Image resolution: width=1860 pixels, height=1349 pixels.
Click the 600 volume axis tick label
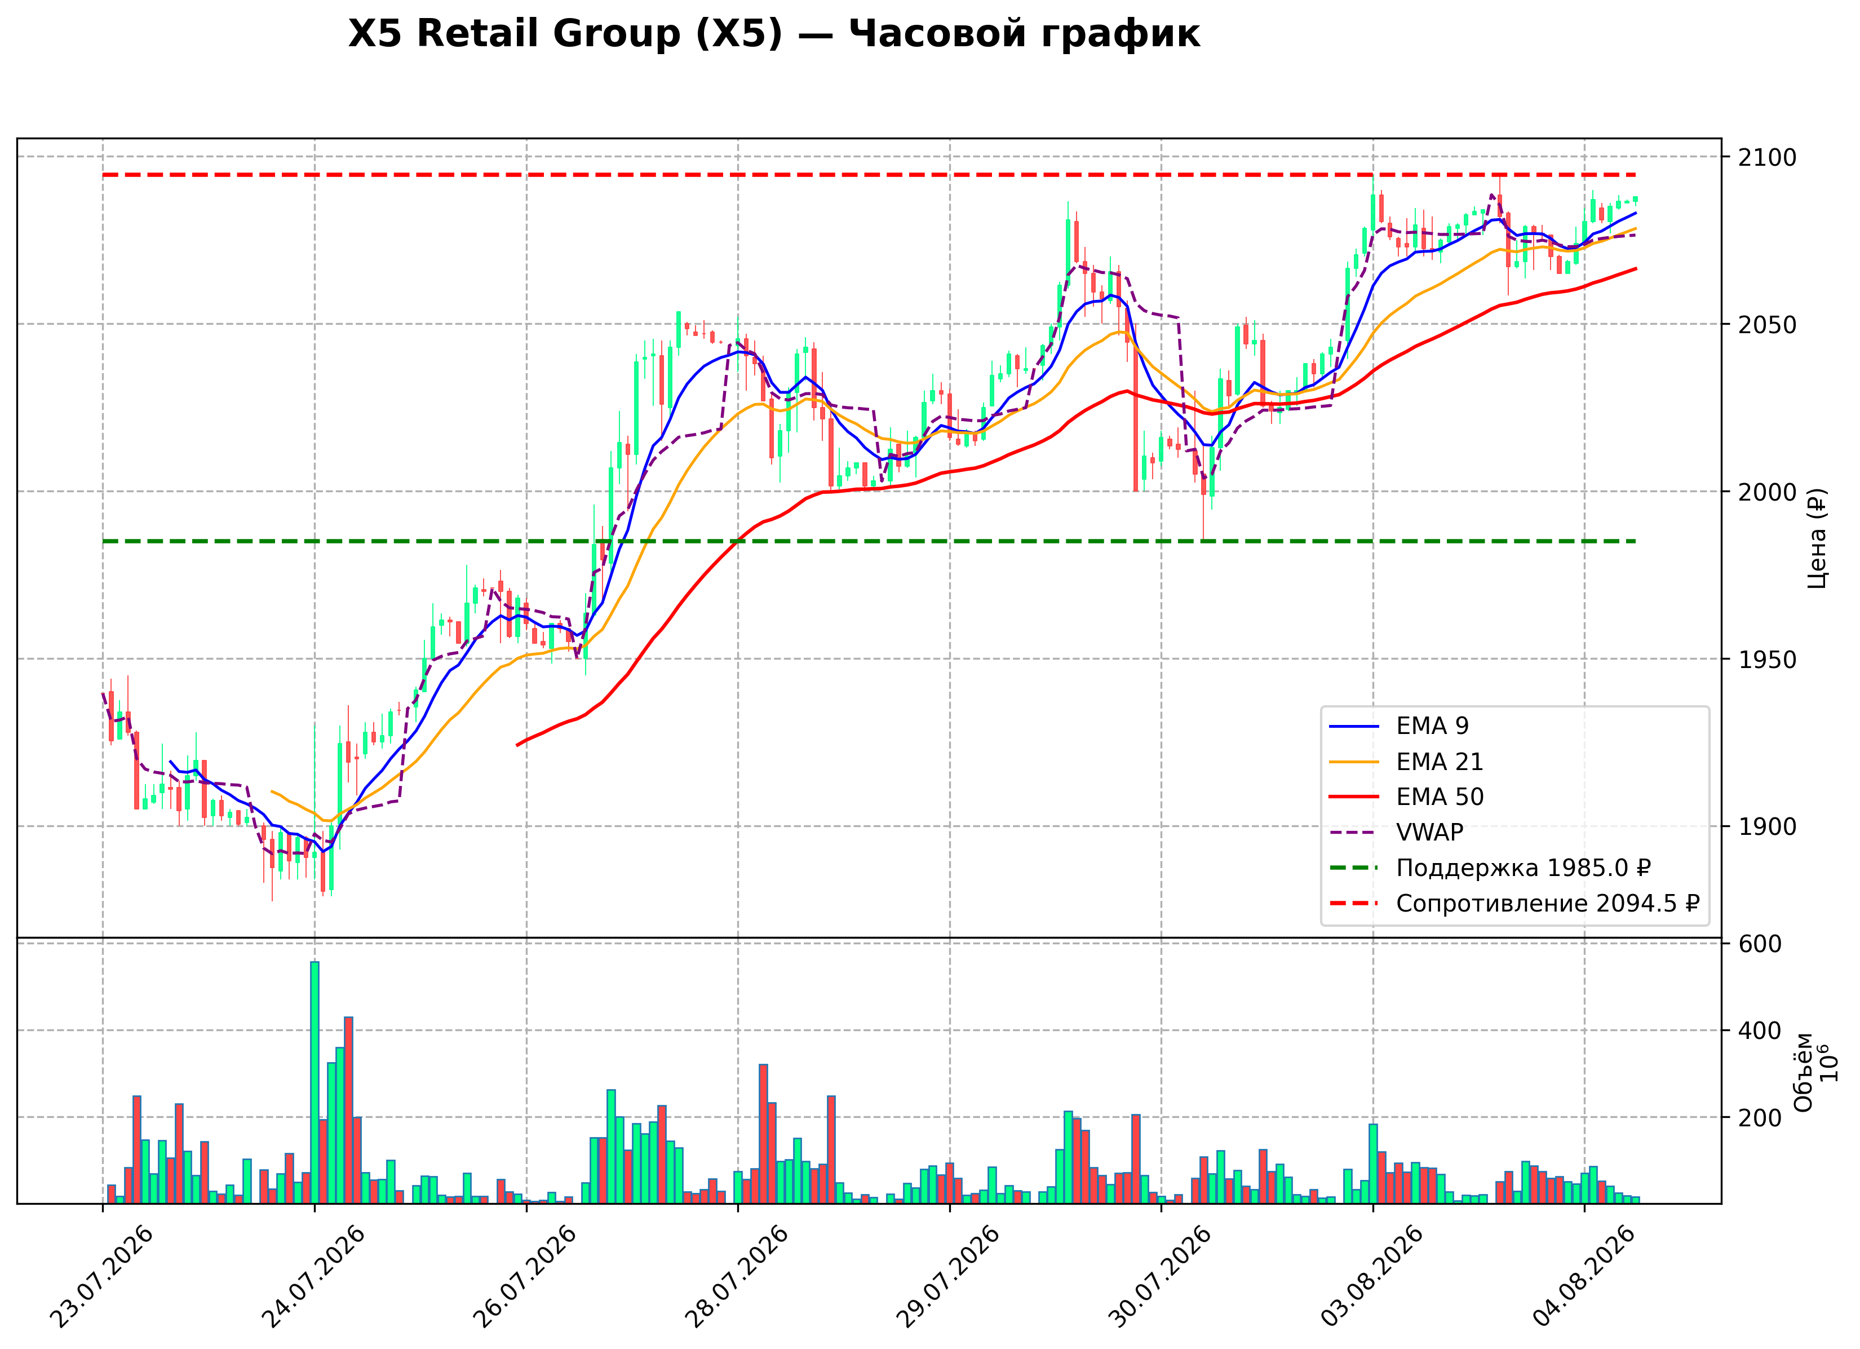(x=1760, y=944)
